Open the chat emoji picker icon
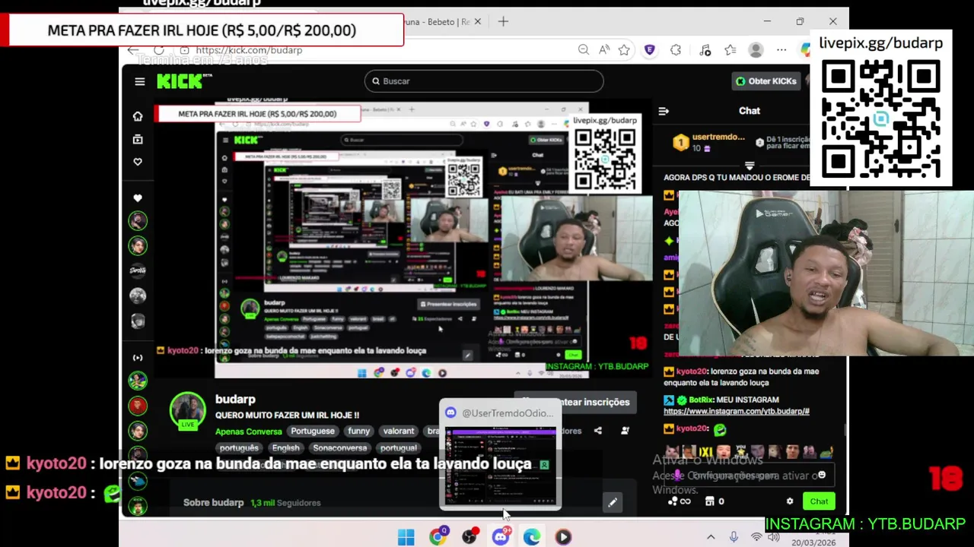The width and height of the screenshot is (974, 547). tap(821, 475)
